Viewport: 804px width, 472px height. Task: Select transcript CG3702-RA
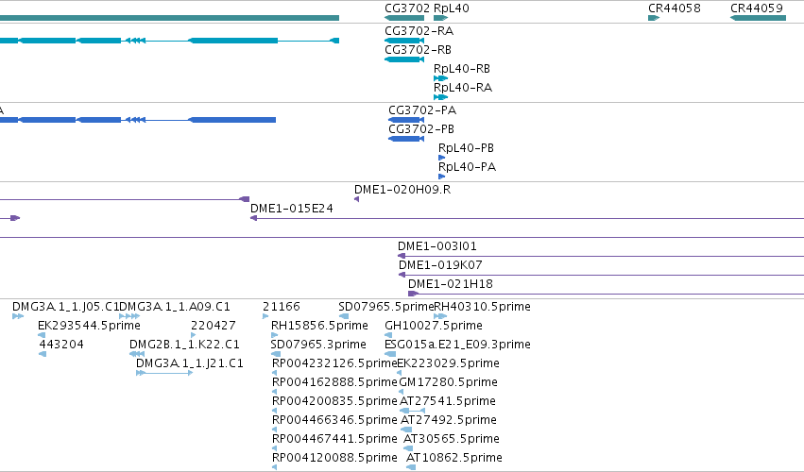pos(404,41)
